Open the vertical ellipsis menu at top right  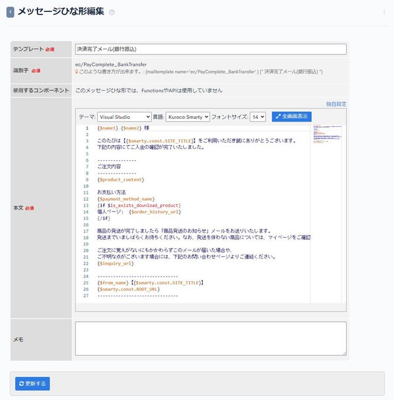384,12
